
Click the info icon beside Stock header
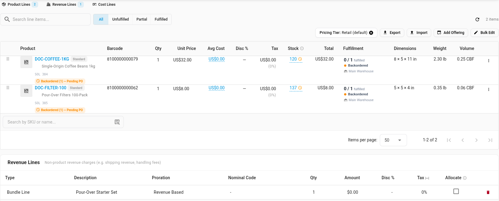(302, 48)
